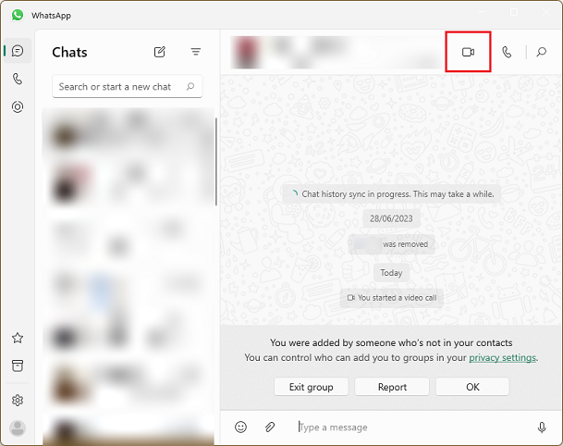The height and width of the screenshot is (446, 563).
Task: Open your profile avatar in the sidebar
Action: click(x=18, y=428)
